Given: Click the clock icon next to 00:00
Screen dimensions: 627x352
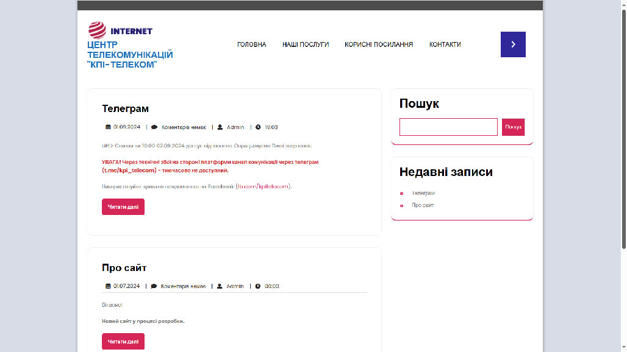Looking at the screenshot, I should [x=258, y=286].
